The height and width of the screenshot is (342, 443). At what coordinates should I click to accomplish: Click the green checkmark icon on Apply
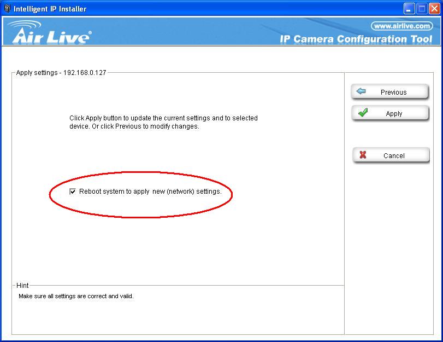coord(362,113)
